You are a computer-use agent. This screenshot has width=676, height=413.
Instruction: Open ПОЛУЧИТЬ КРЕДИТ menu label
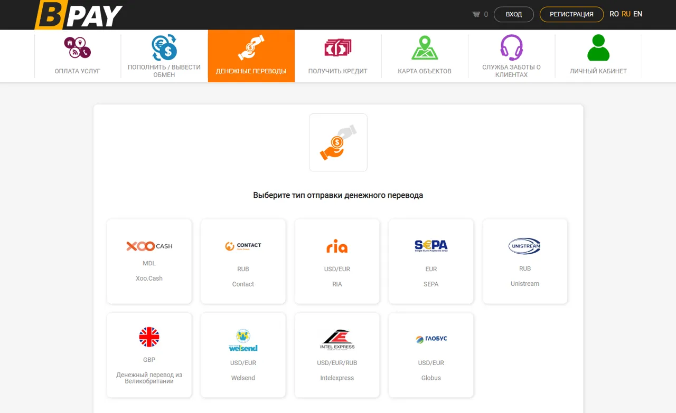tap(338, 71)
